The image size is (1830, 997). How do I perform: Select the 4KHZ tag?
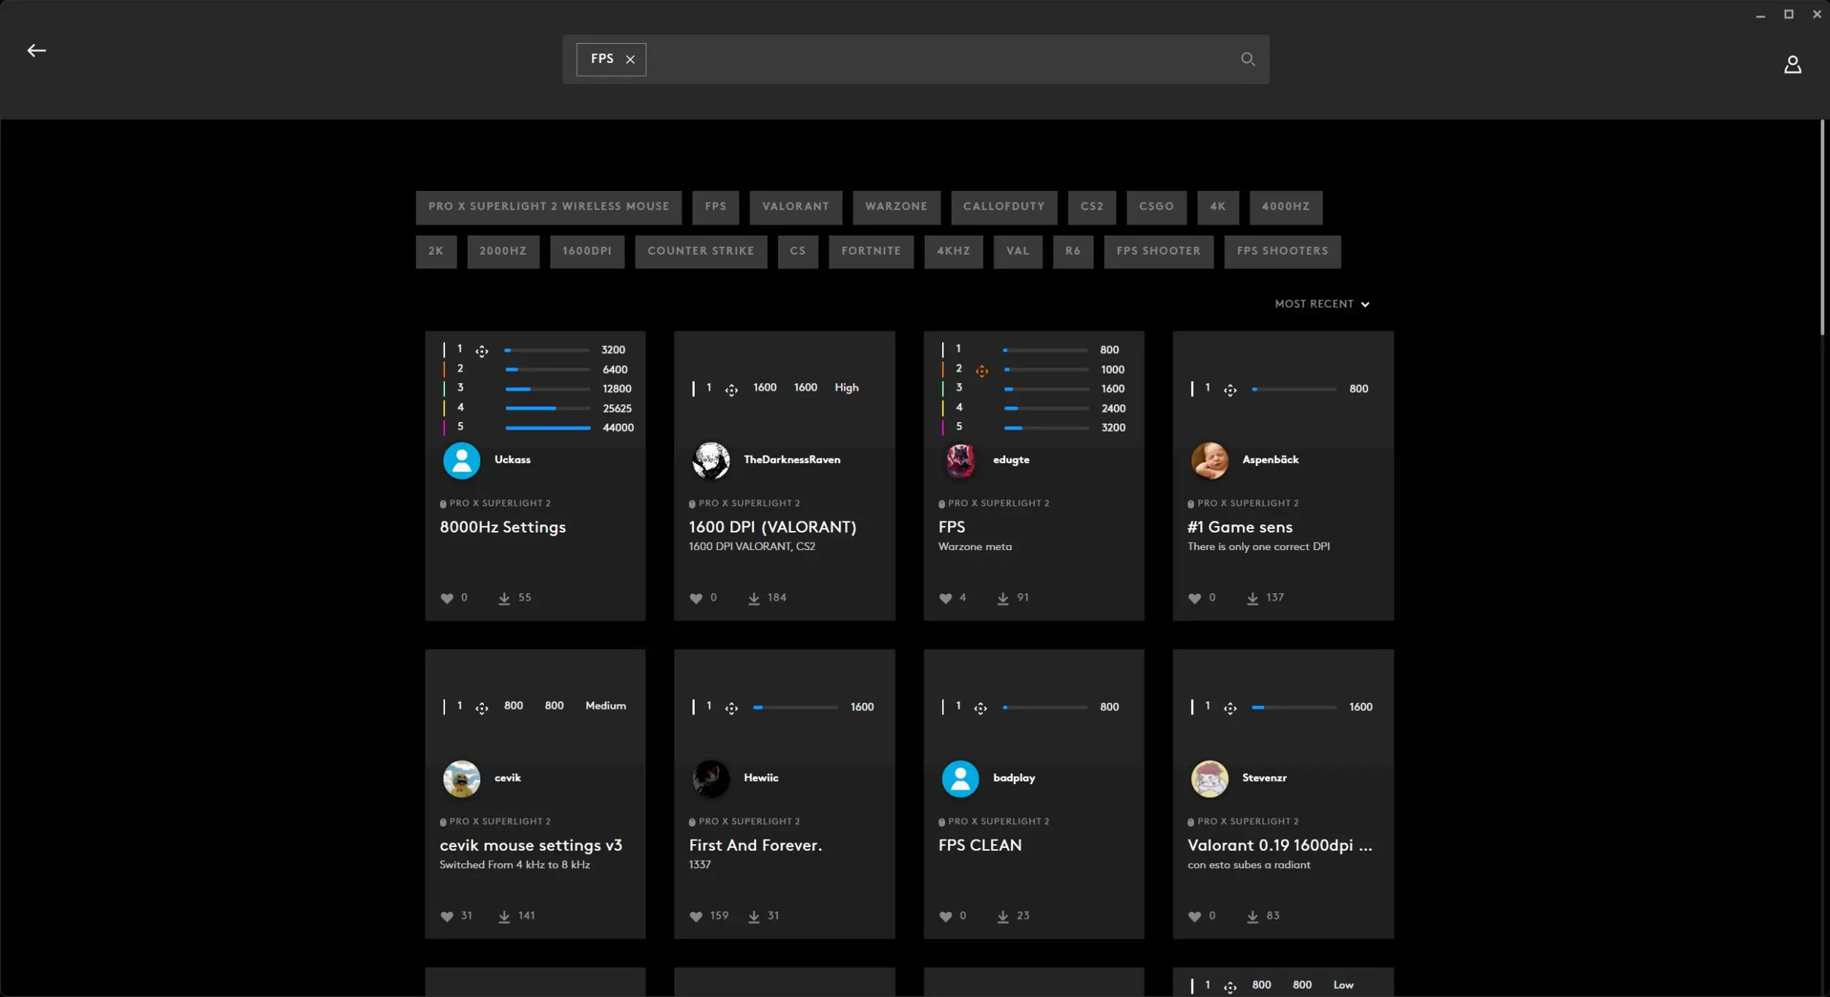click(x=953, y=252)
